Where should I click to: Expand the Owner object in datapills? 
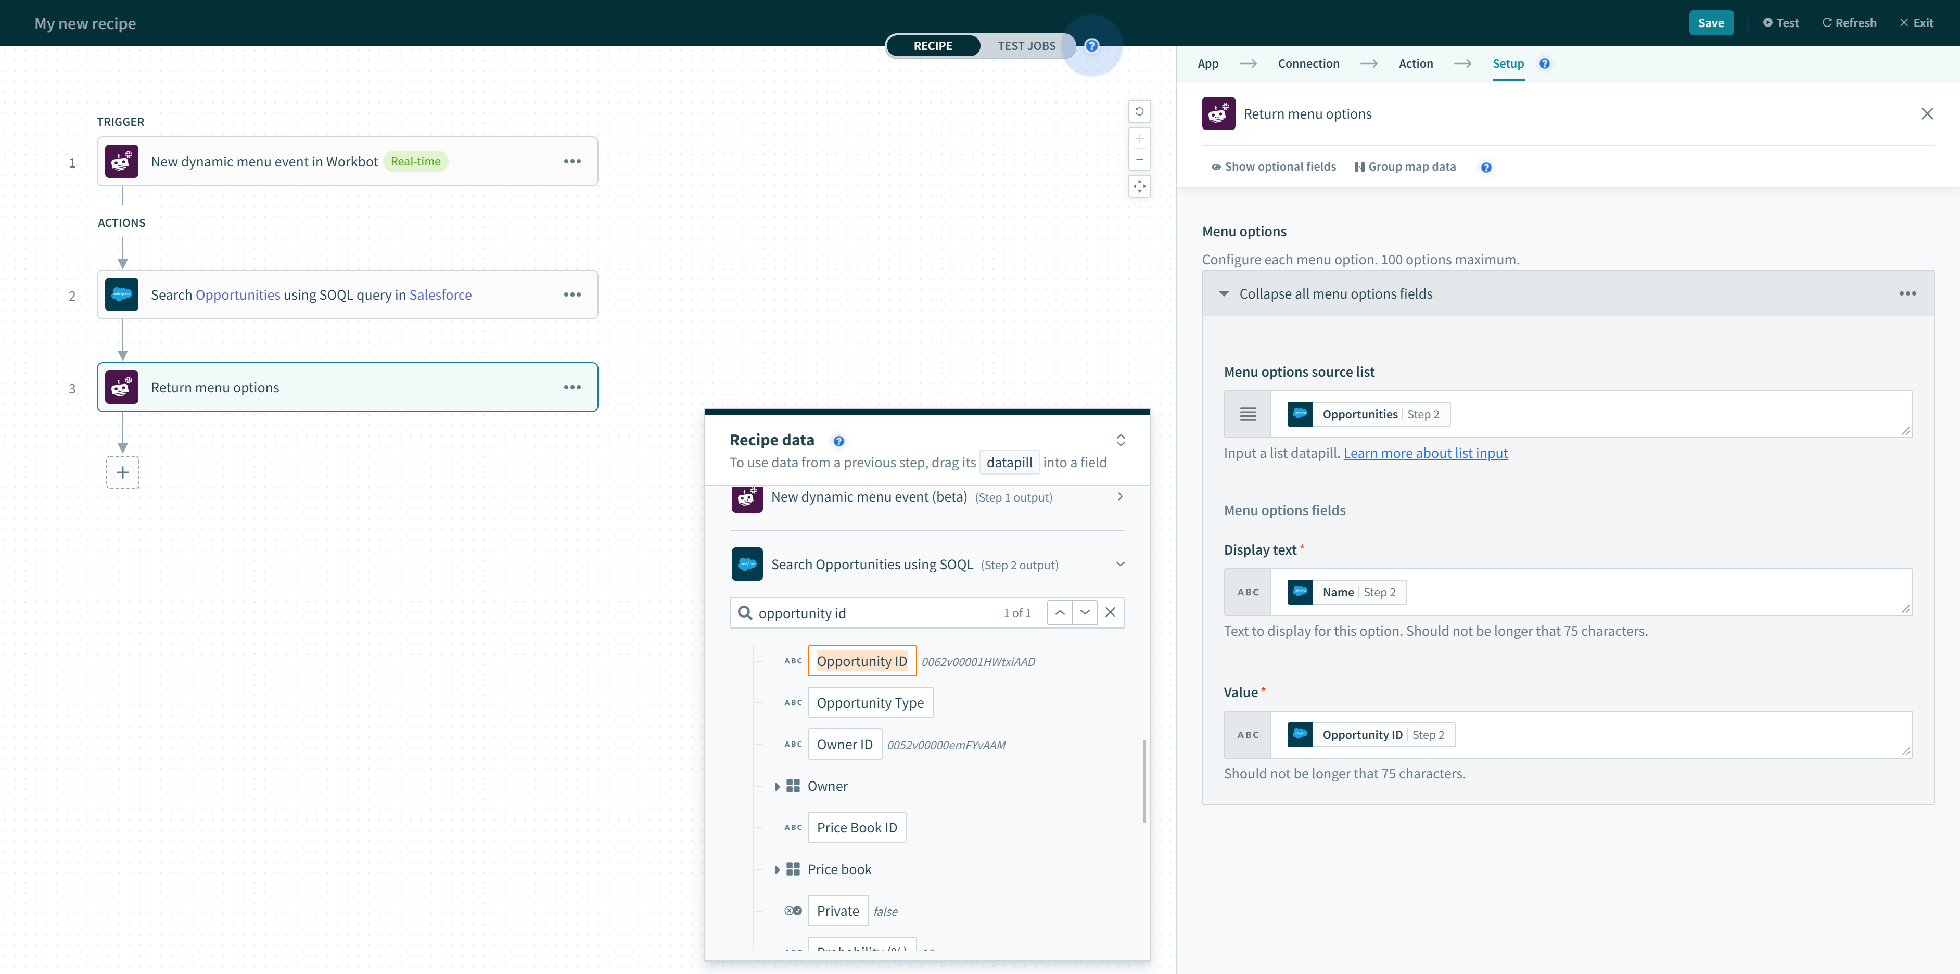pyautogui.click(x=777, y=786)
